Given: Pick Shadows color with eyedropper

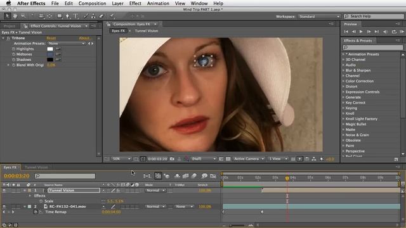Looking at the screenshot, I should click(58, 60).
